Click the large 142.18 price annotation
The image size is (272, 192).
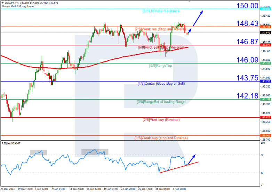tap(247, 96)
